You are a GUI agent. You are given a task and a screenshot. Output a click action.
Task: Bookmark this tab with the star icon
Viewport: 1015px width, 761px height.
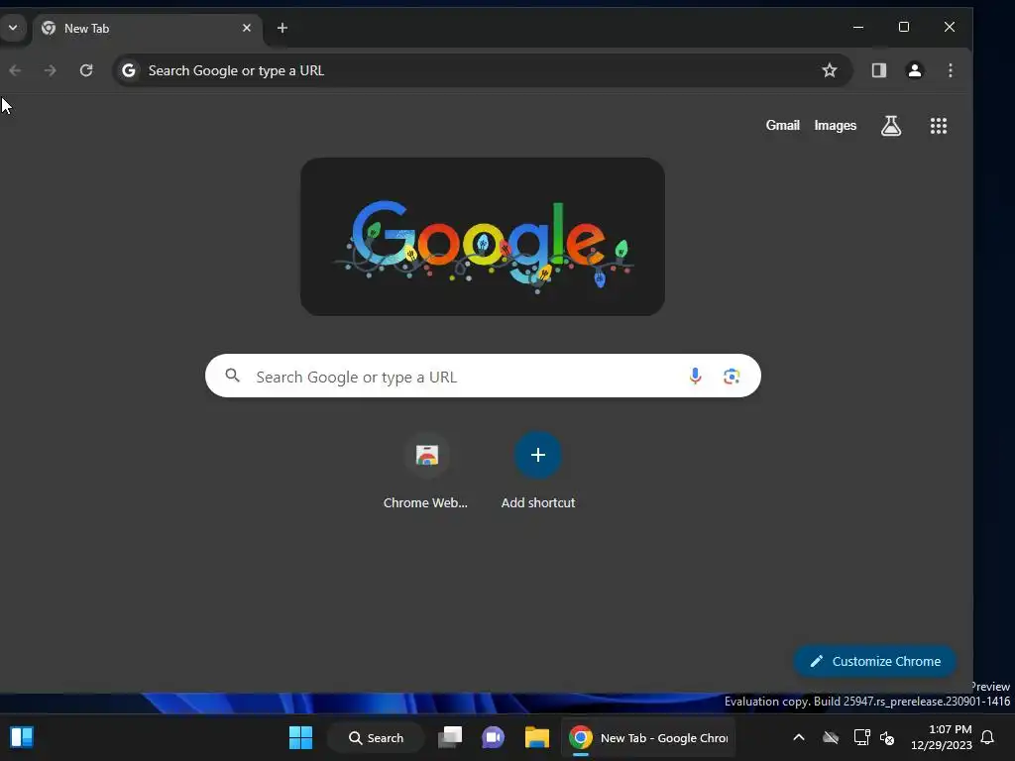point(830,70)
